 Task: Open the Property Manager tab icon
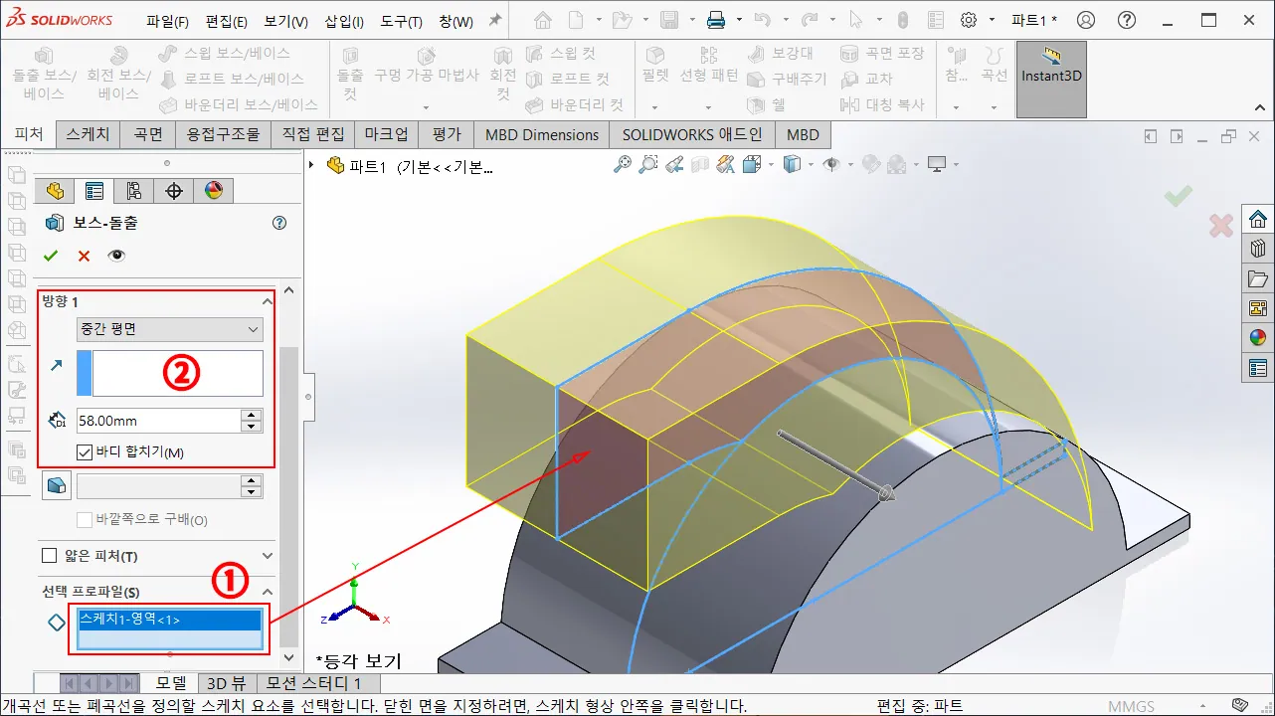pos(94,191)
